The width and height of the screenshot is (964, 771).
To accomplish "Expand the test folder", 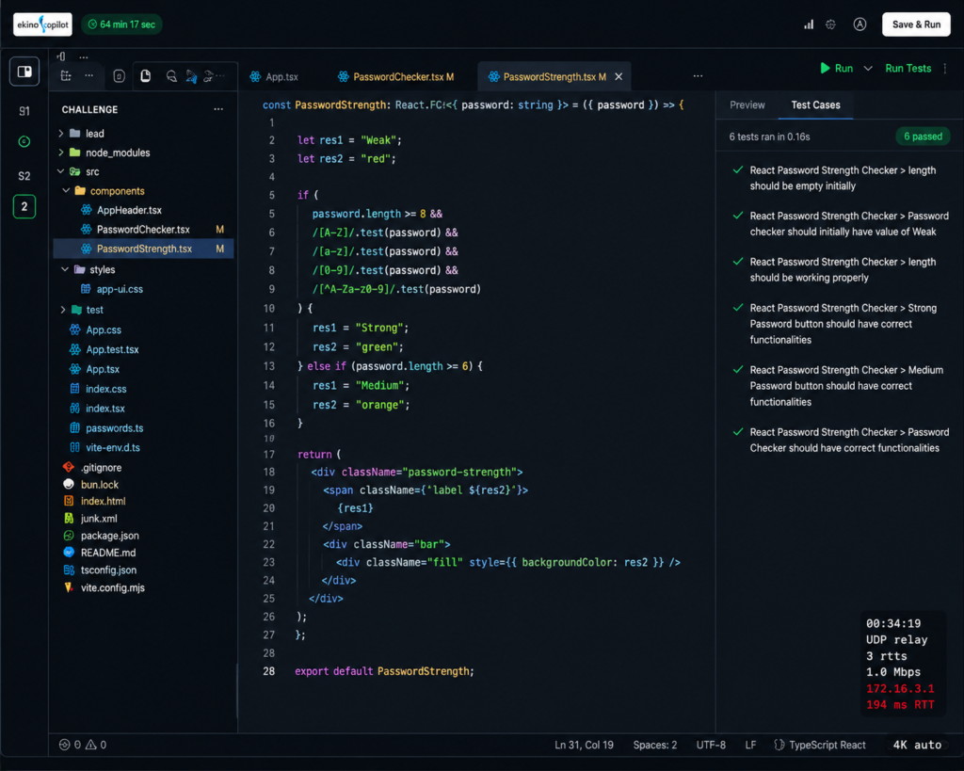I will [63, 310].
